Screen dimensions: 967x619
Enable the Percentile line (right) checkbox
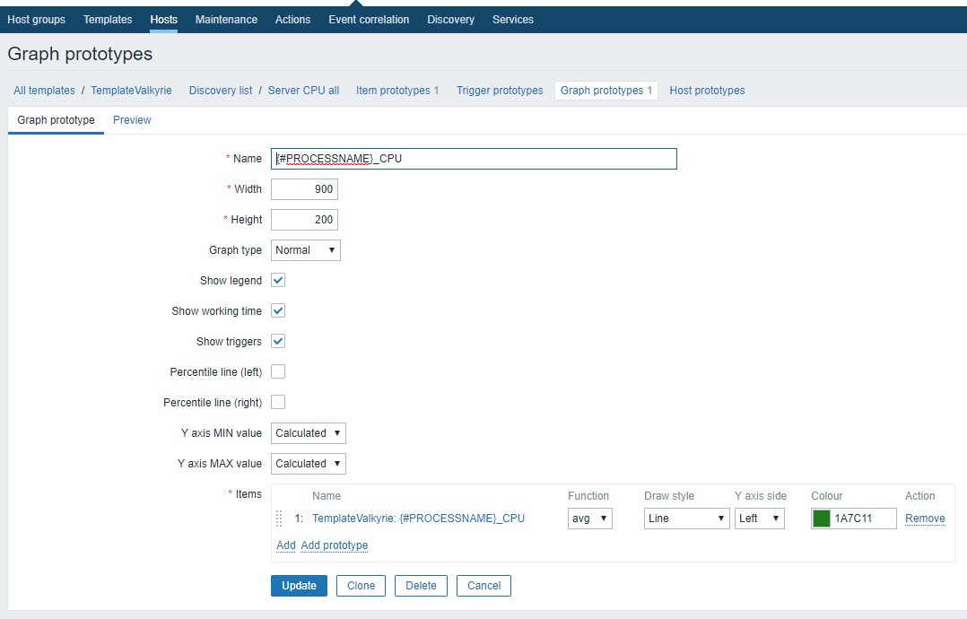278,401
